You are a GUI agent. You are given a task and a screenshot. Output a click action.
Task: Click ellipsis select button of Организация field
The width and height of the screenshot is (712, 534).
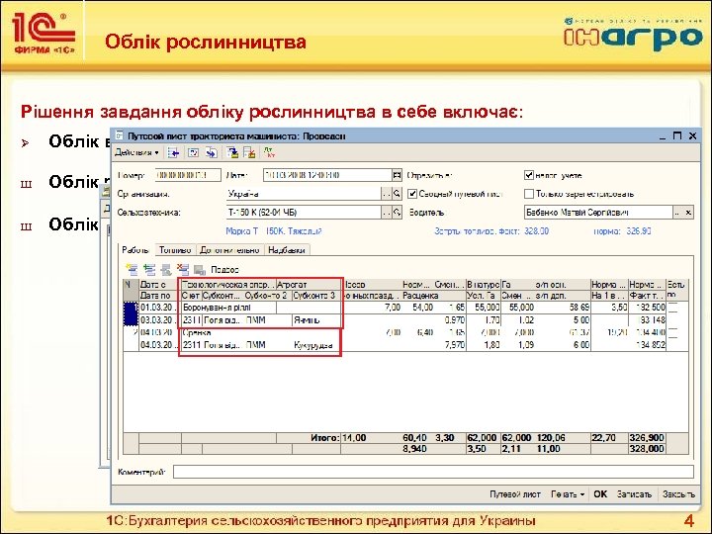[387, 194]
